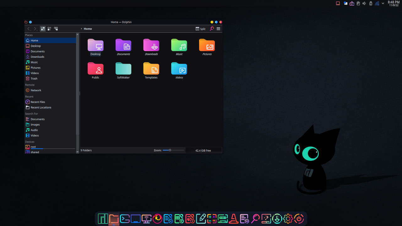Open Network under Remote section

pos(36,90)
